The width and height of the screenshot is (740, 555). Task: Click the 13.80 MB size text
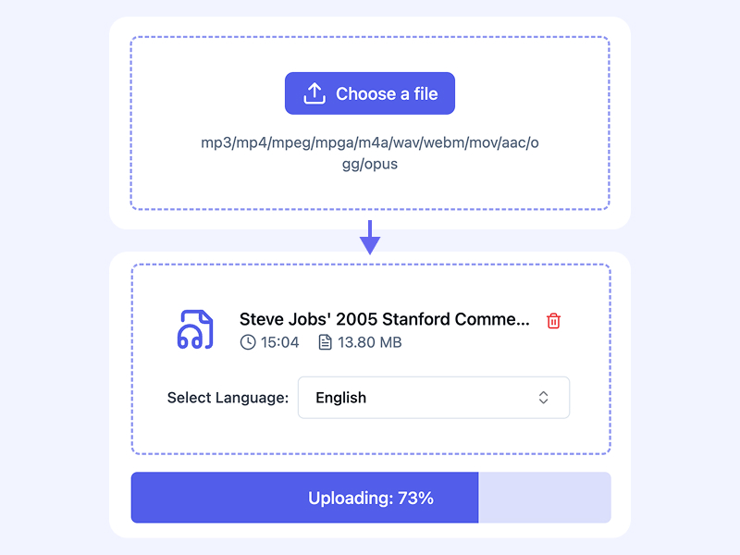click(x=370, y=342)
